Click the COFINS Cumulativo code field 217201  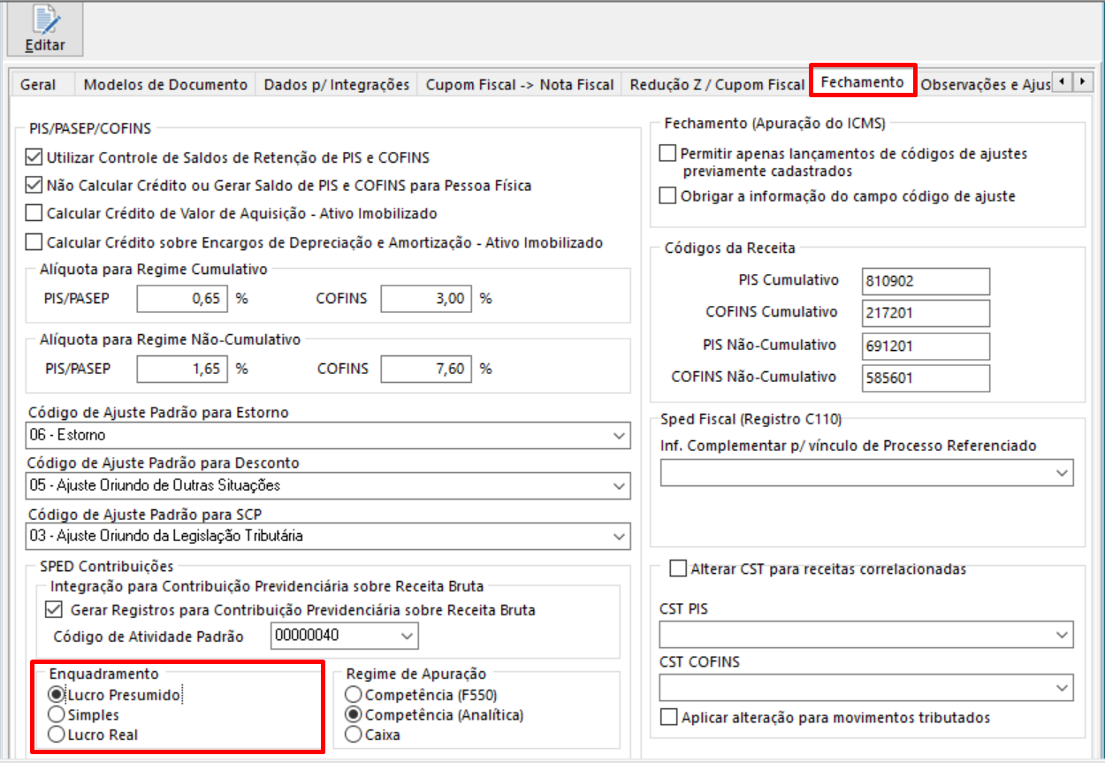pos(926,313)
